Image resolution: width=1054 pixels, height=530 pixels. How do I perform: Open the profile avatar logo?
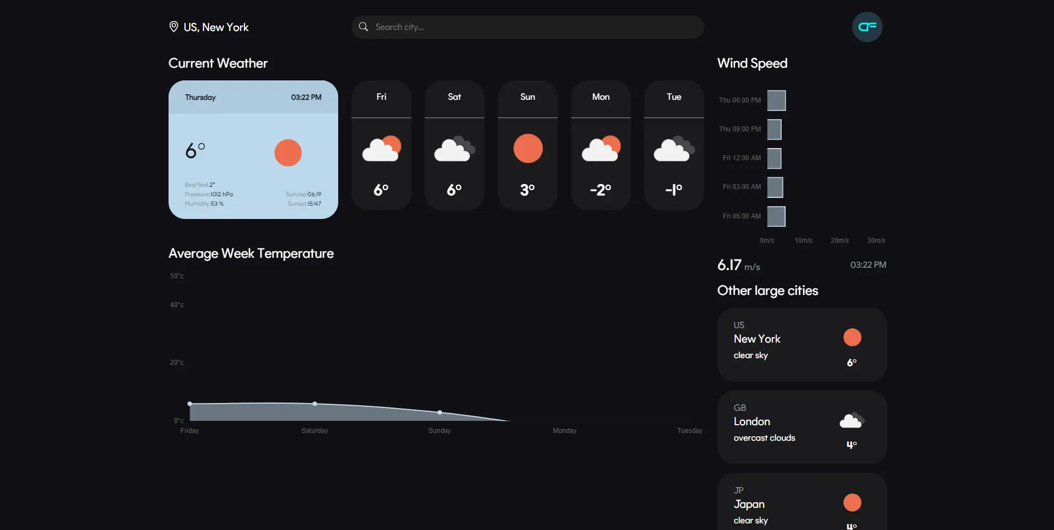click(867, 27)
